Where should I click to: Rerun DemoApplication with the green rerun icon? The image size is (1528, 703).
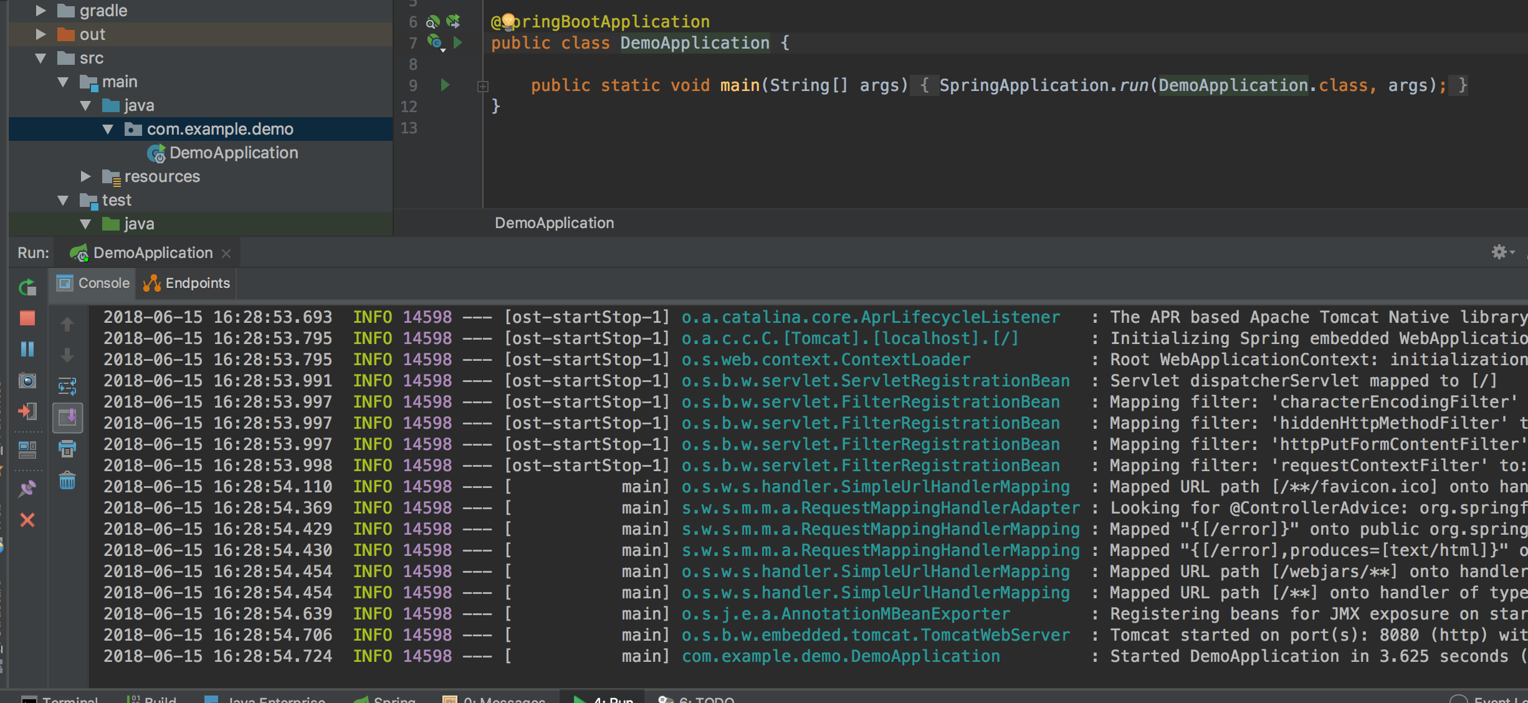click(27, 287)
